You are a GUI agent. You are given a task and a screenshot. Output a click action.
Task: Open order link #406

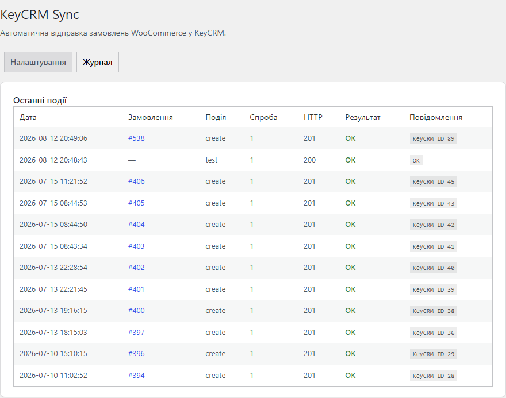click(x=136, y=181)
